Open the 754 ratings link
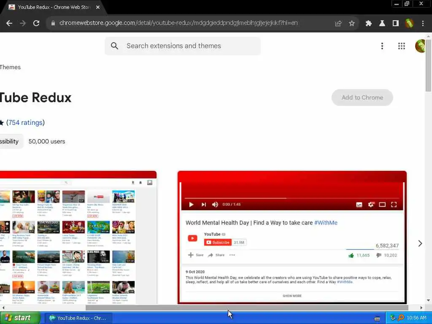The width and height of the screenshot is (432, 324). [25, 123]
